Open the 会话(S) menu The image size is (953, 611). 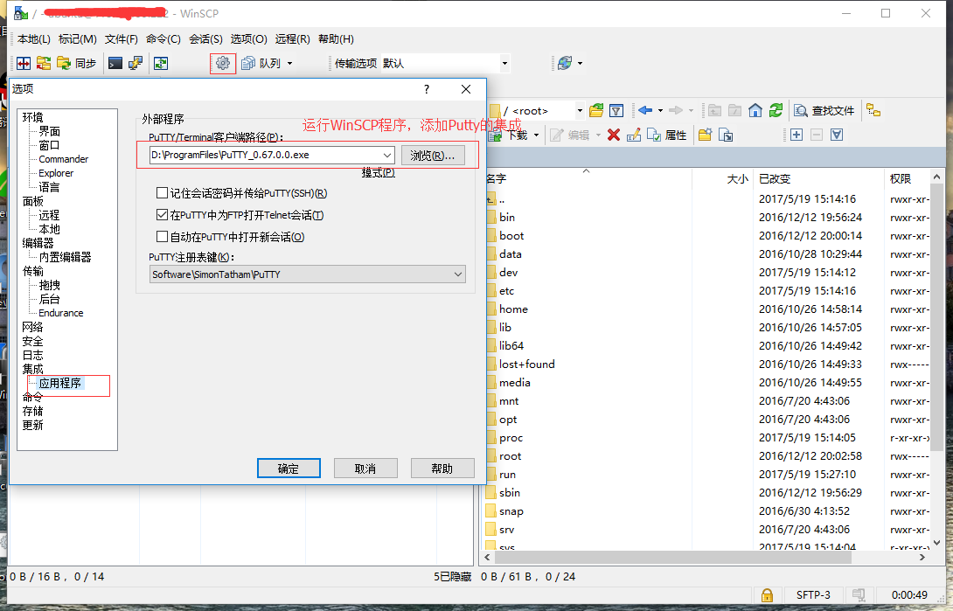pyautogui.click(x=206, y=38)
